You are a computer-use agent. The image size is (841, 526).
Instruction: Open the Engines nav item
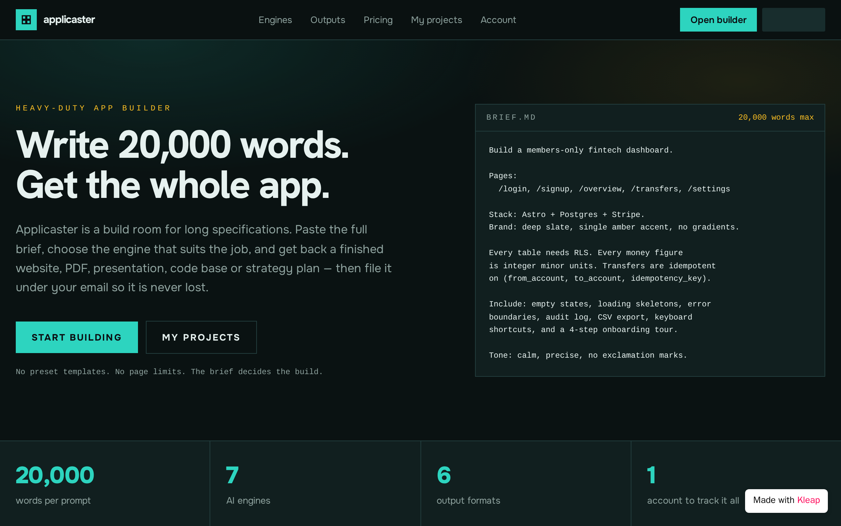(275, 20)
